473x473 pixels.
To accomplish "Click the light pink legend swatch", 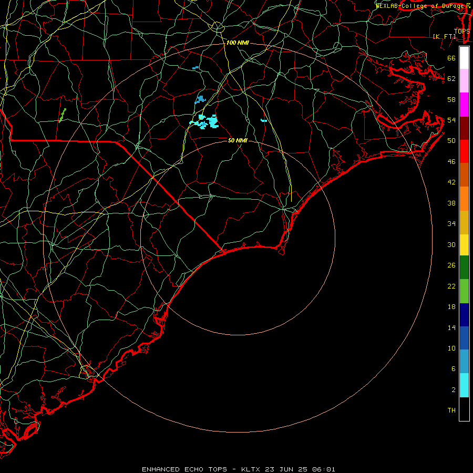I will [464, 80].
